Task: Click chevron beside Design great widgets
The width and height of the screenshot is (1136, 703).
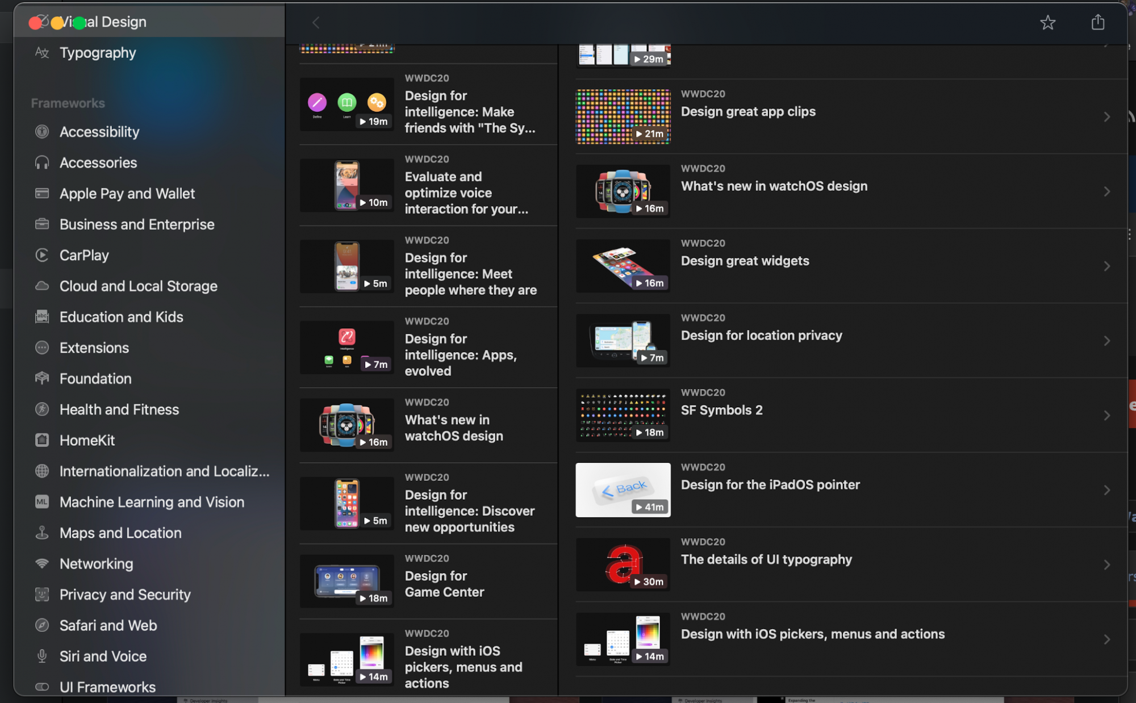Action: point(1106,266)
